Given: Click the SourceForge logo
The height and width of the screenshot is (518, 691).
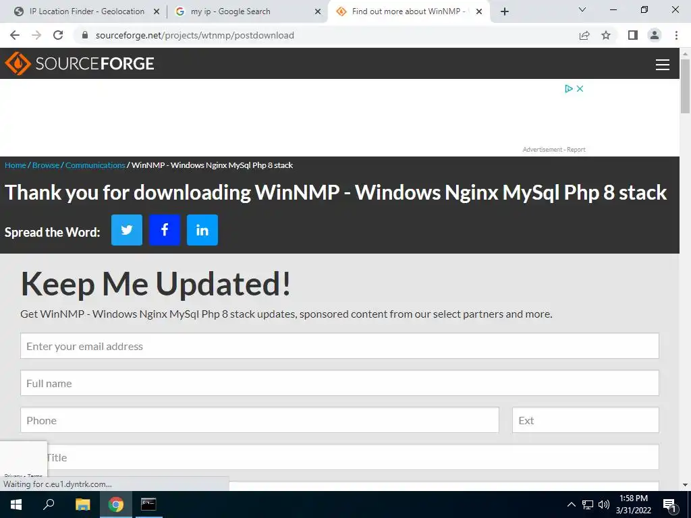Looking at the screenshot, I should pyautogui.click(x=80, y=63).
